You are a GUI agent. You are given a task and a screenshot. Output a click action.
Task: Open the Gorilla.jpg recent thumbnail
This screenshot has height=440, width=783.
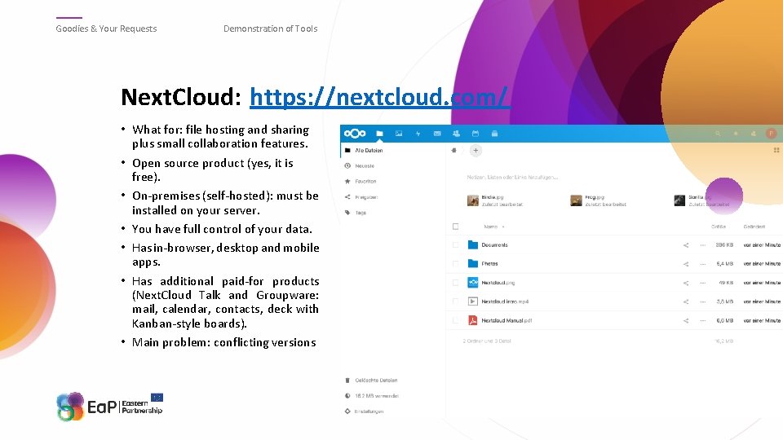click(679, 200)
